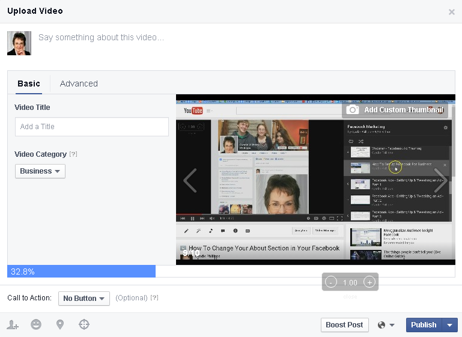Click the targeting crosshair icon

point(84,324)
